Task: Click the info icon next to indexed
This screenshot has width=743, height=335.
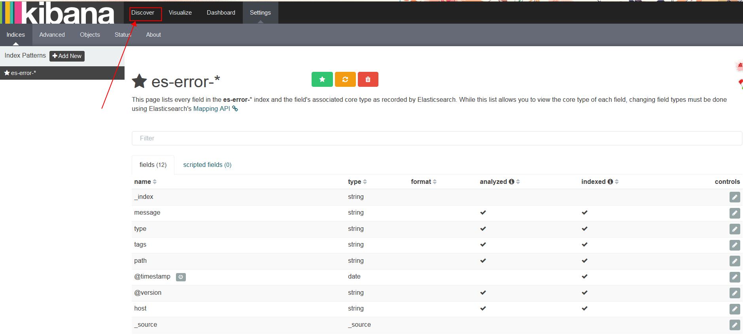Action: pyautogui.click(x=610, y=182)
